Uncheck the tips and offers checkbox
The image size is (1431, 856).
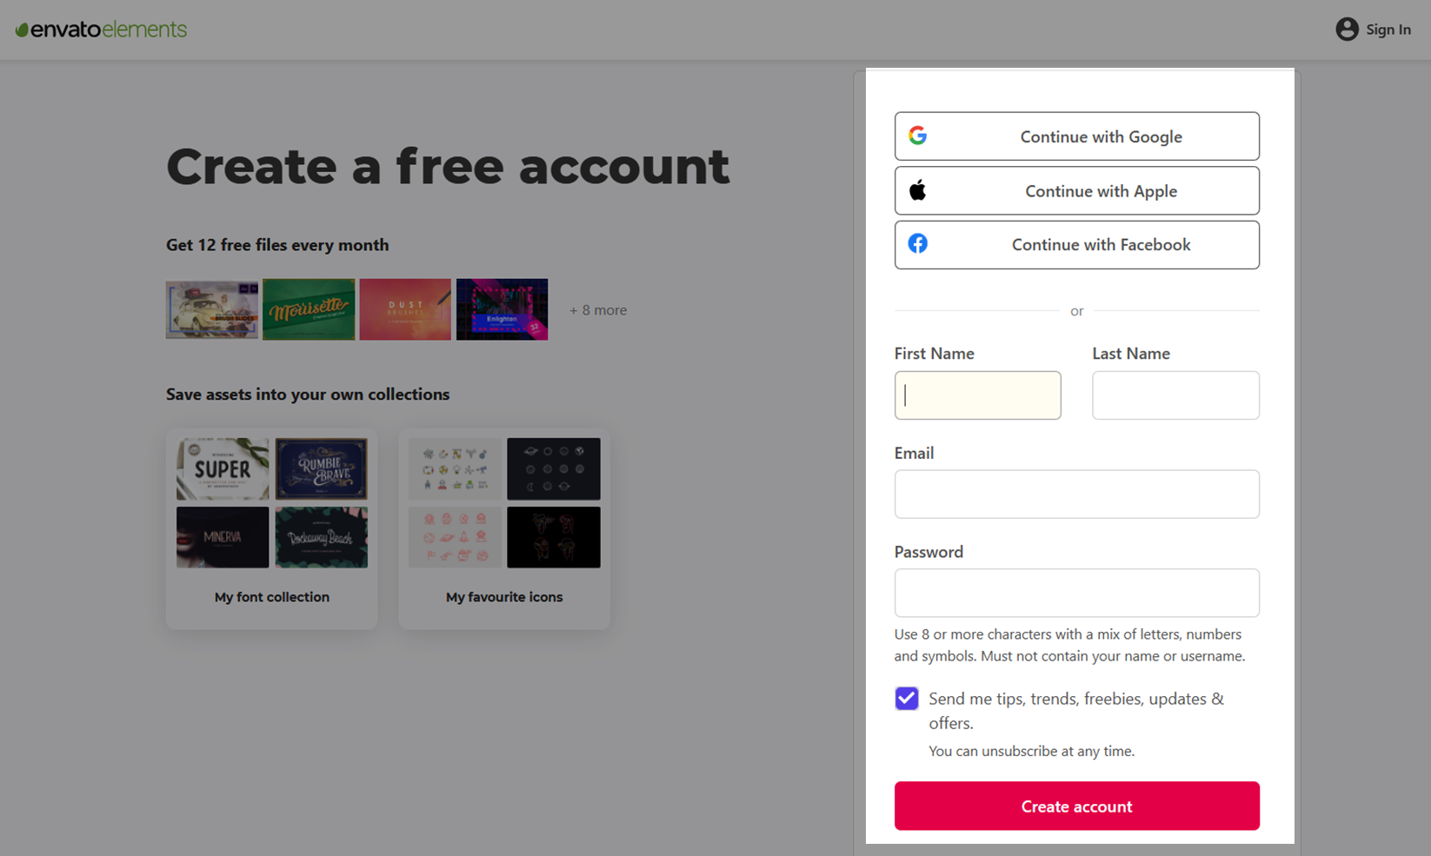coord(906,699)
